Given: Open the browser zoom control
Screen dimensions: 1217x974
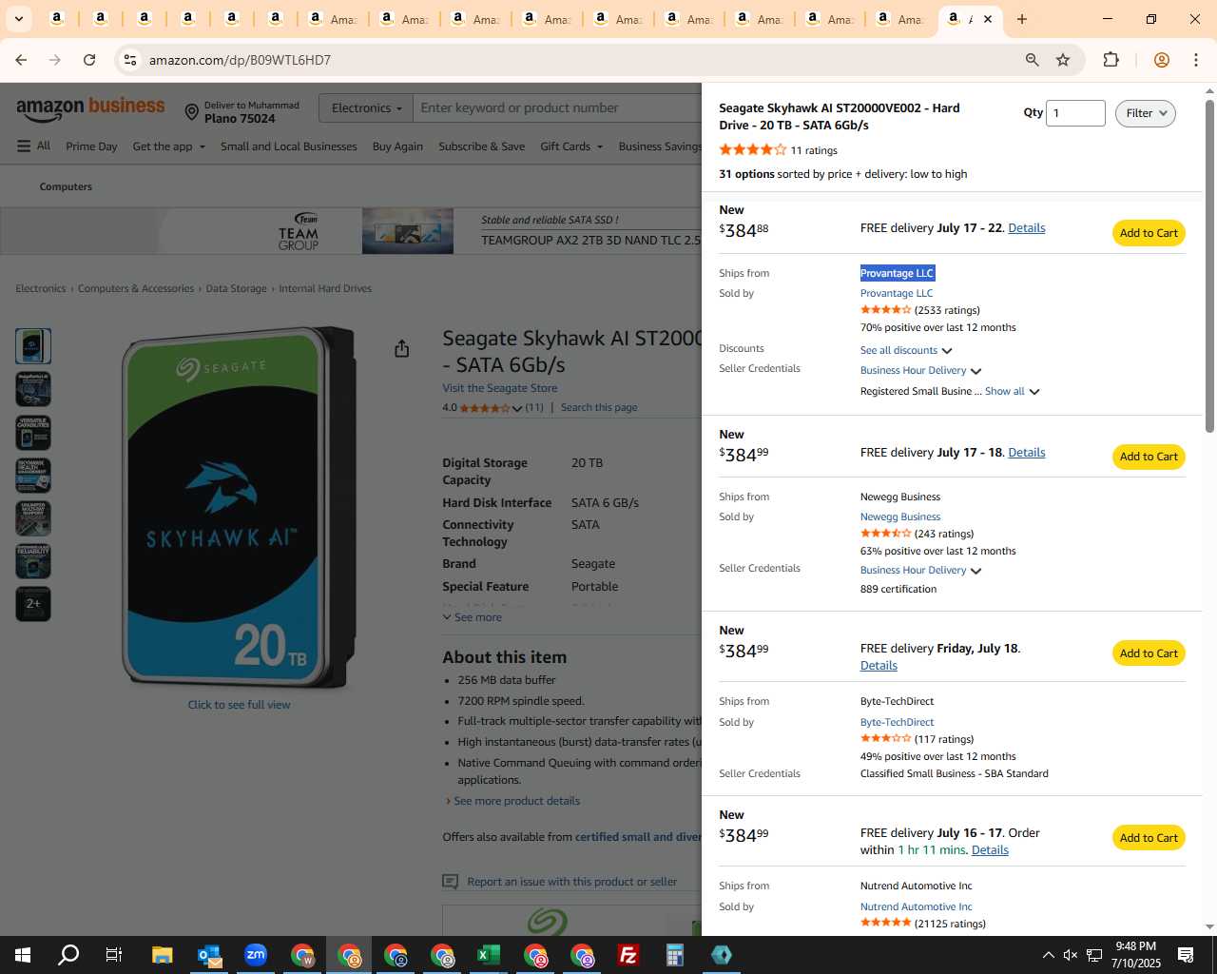Looking at the screenshot, I should pyautogui.click(x=1032, y=60).
